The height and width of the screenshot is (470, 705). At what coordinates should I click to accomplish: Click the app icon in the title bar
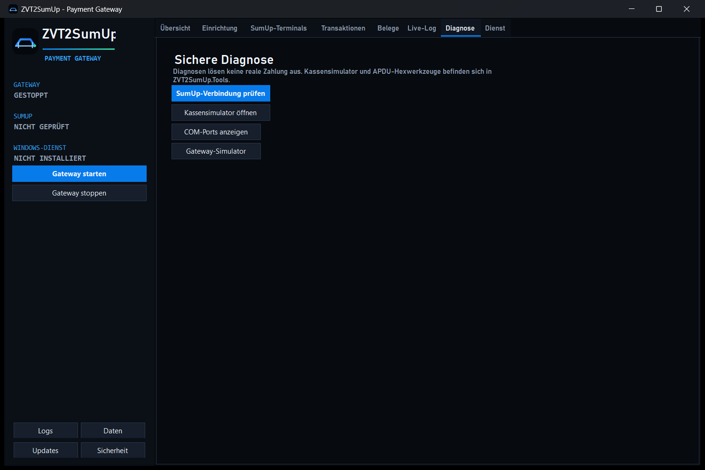13,9
